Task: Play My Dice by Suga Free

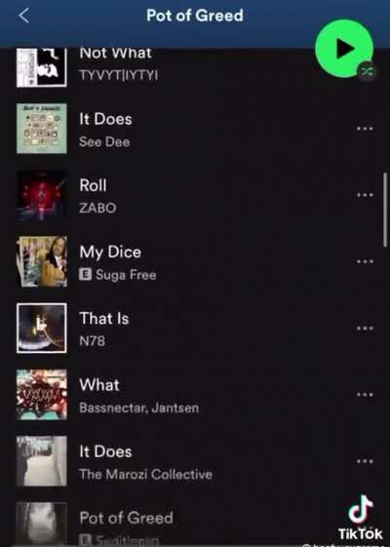Action: pyautogui.click(x=195, y=261)
